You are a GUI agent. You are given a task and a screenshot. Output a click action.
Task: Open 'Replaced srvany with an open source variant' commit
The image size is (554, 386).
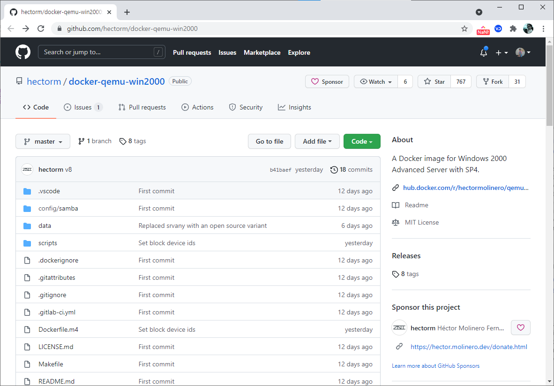202,226
